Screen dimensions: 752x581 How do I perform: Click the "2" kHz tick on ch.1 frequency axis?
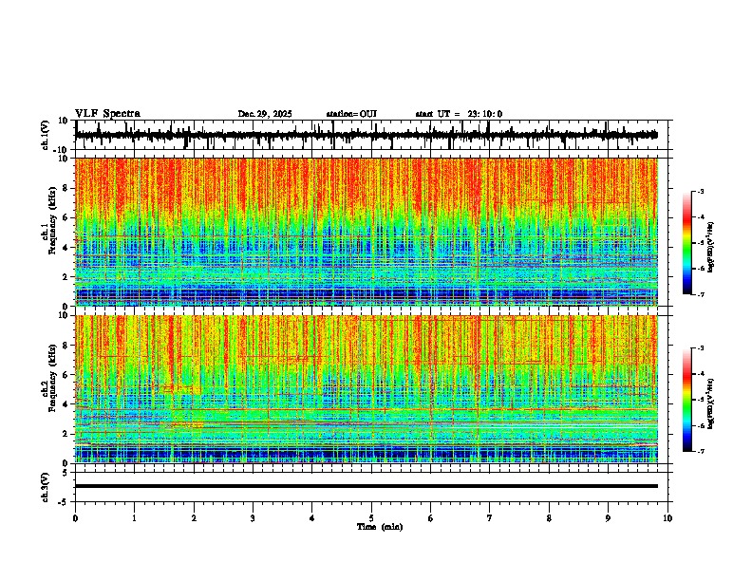[x=66, y=277]
